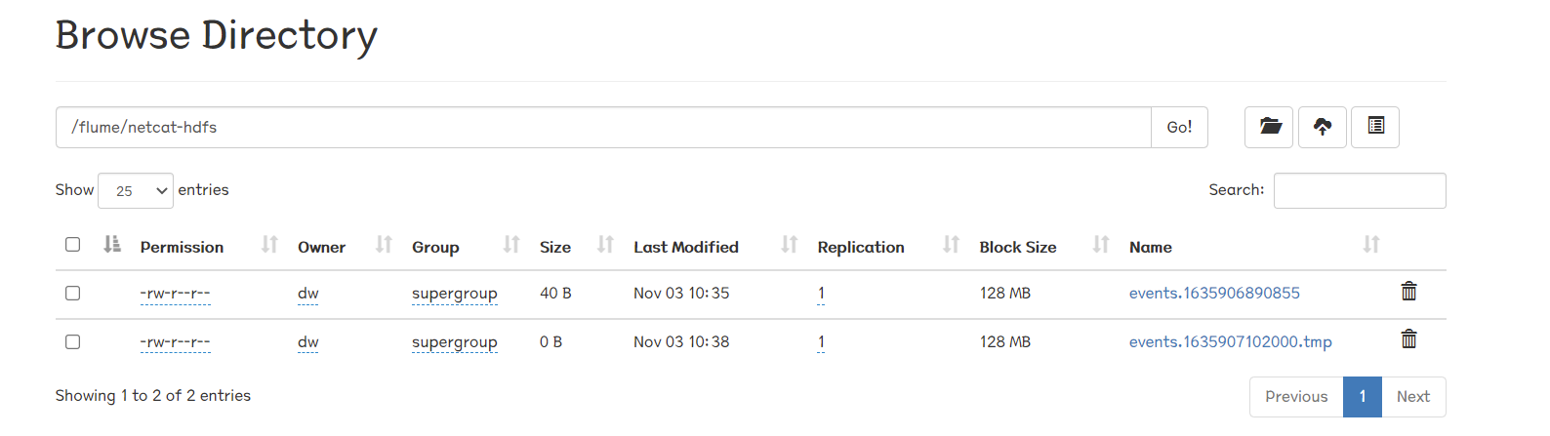This screenshot has height=436, width=1550.
Task: Check the box for events.1635906890855 row
Action: 72,293
